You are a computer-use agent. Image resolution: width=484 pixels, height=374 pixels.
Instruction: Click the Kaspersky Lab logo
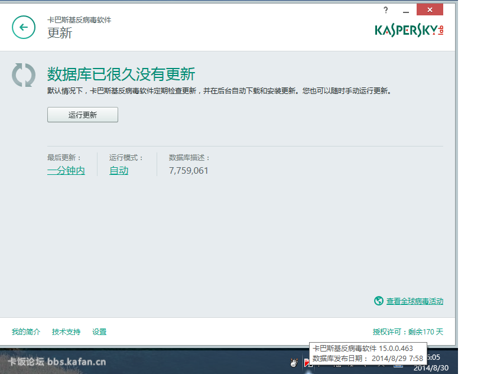pos(409,31)
